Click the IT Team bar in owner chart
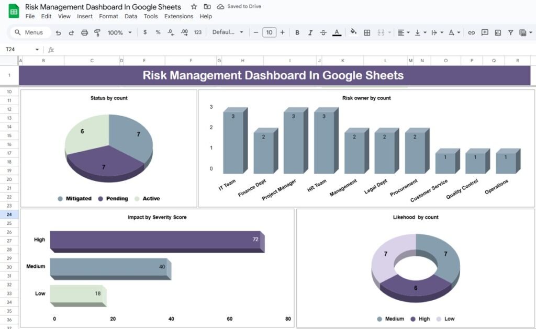 click(235, 140)
